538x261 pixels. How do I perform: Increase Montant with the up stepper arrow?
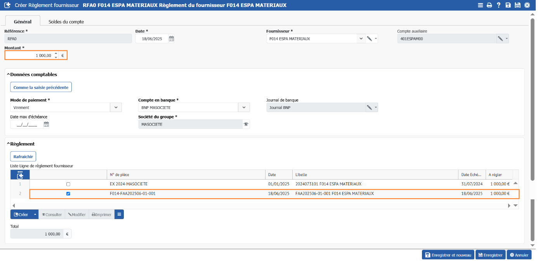pos(56,54)
